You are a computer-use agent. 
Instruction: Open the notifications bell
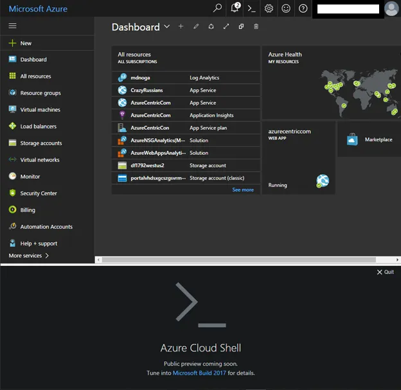click(x=235, y=8)
